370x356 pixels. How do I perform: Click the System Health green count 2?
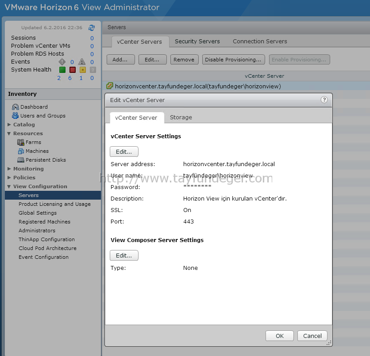click(59, 78)
